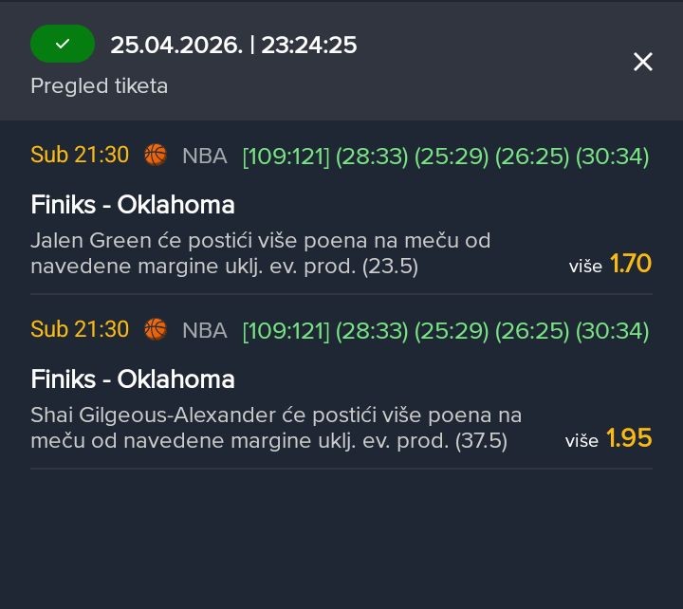Click the Shai Gilgeous-Alexander points bet description

coord(276,428)
